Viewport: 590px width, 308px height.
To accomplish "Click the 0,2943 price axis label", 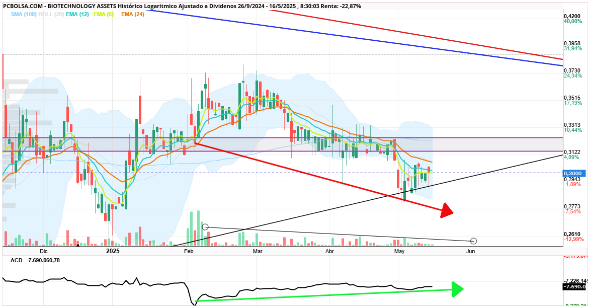I will pos(572,179).
